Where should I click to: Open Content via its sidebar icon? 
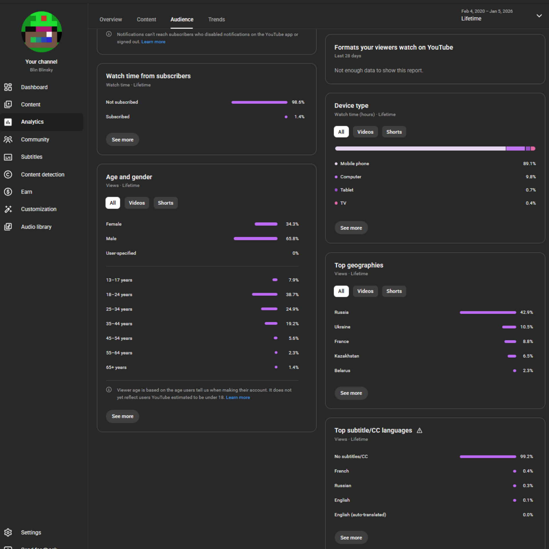[x=8, y=104]
